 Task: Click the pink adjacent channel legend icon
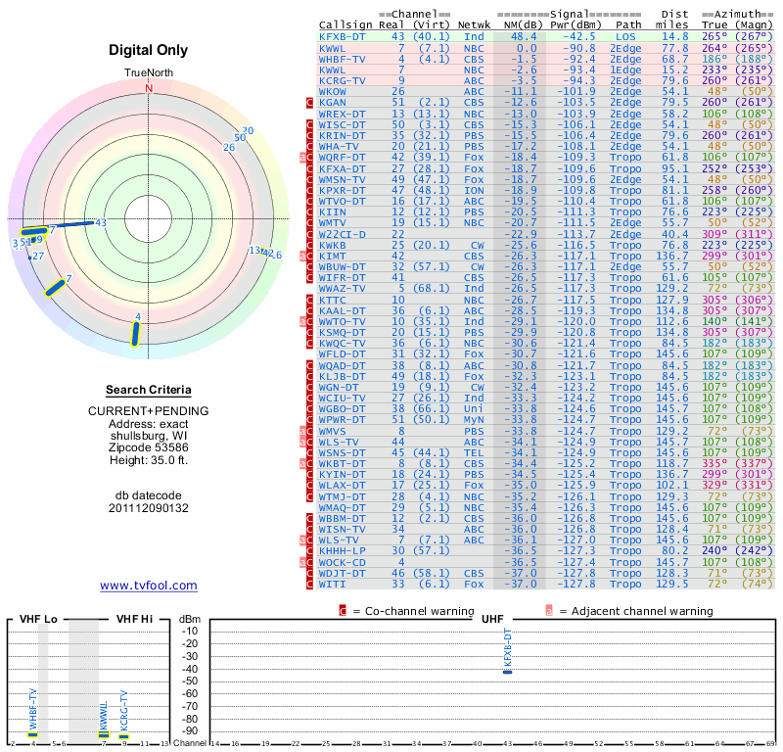(549, 610)
